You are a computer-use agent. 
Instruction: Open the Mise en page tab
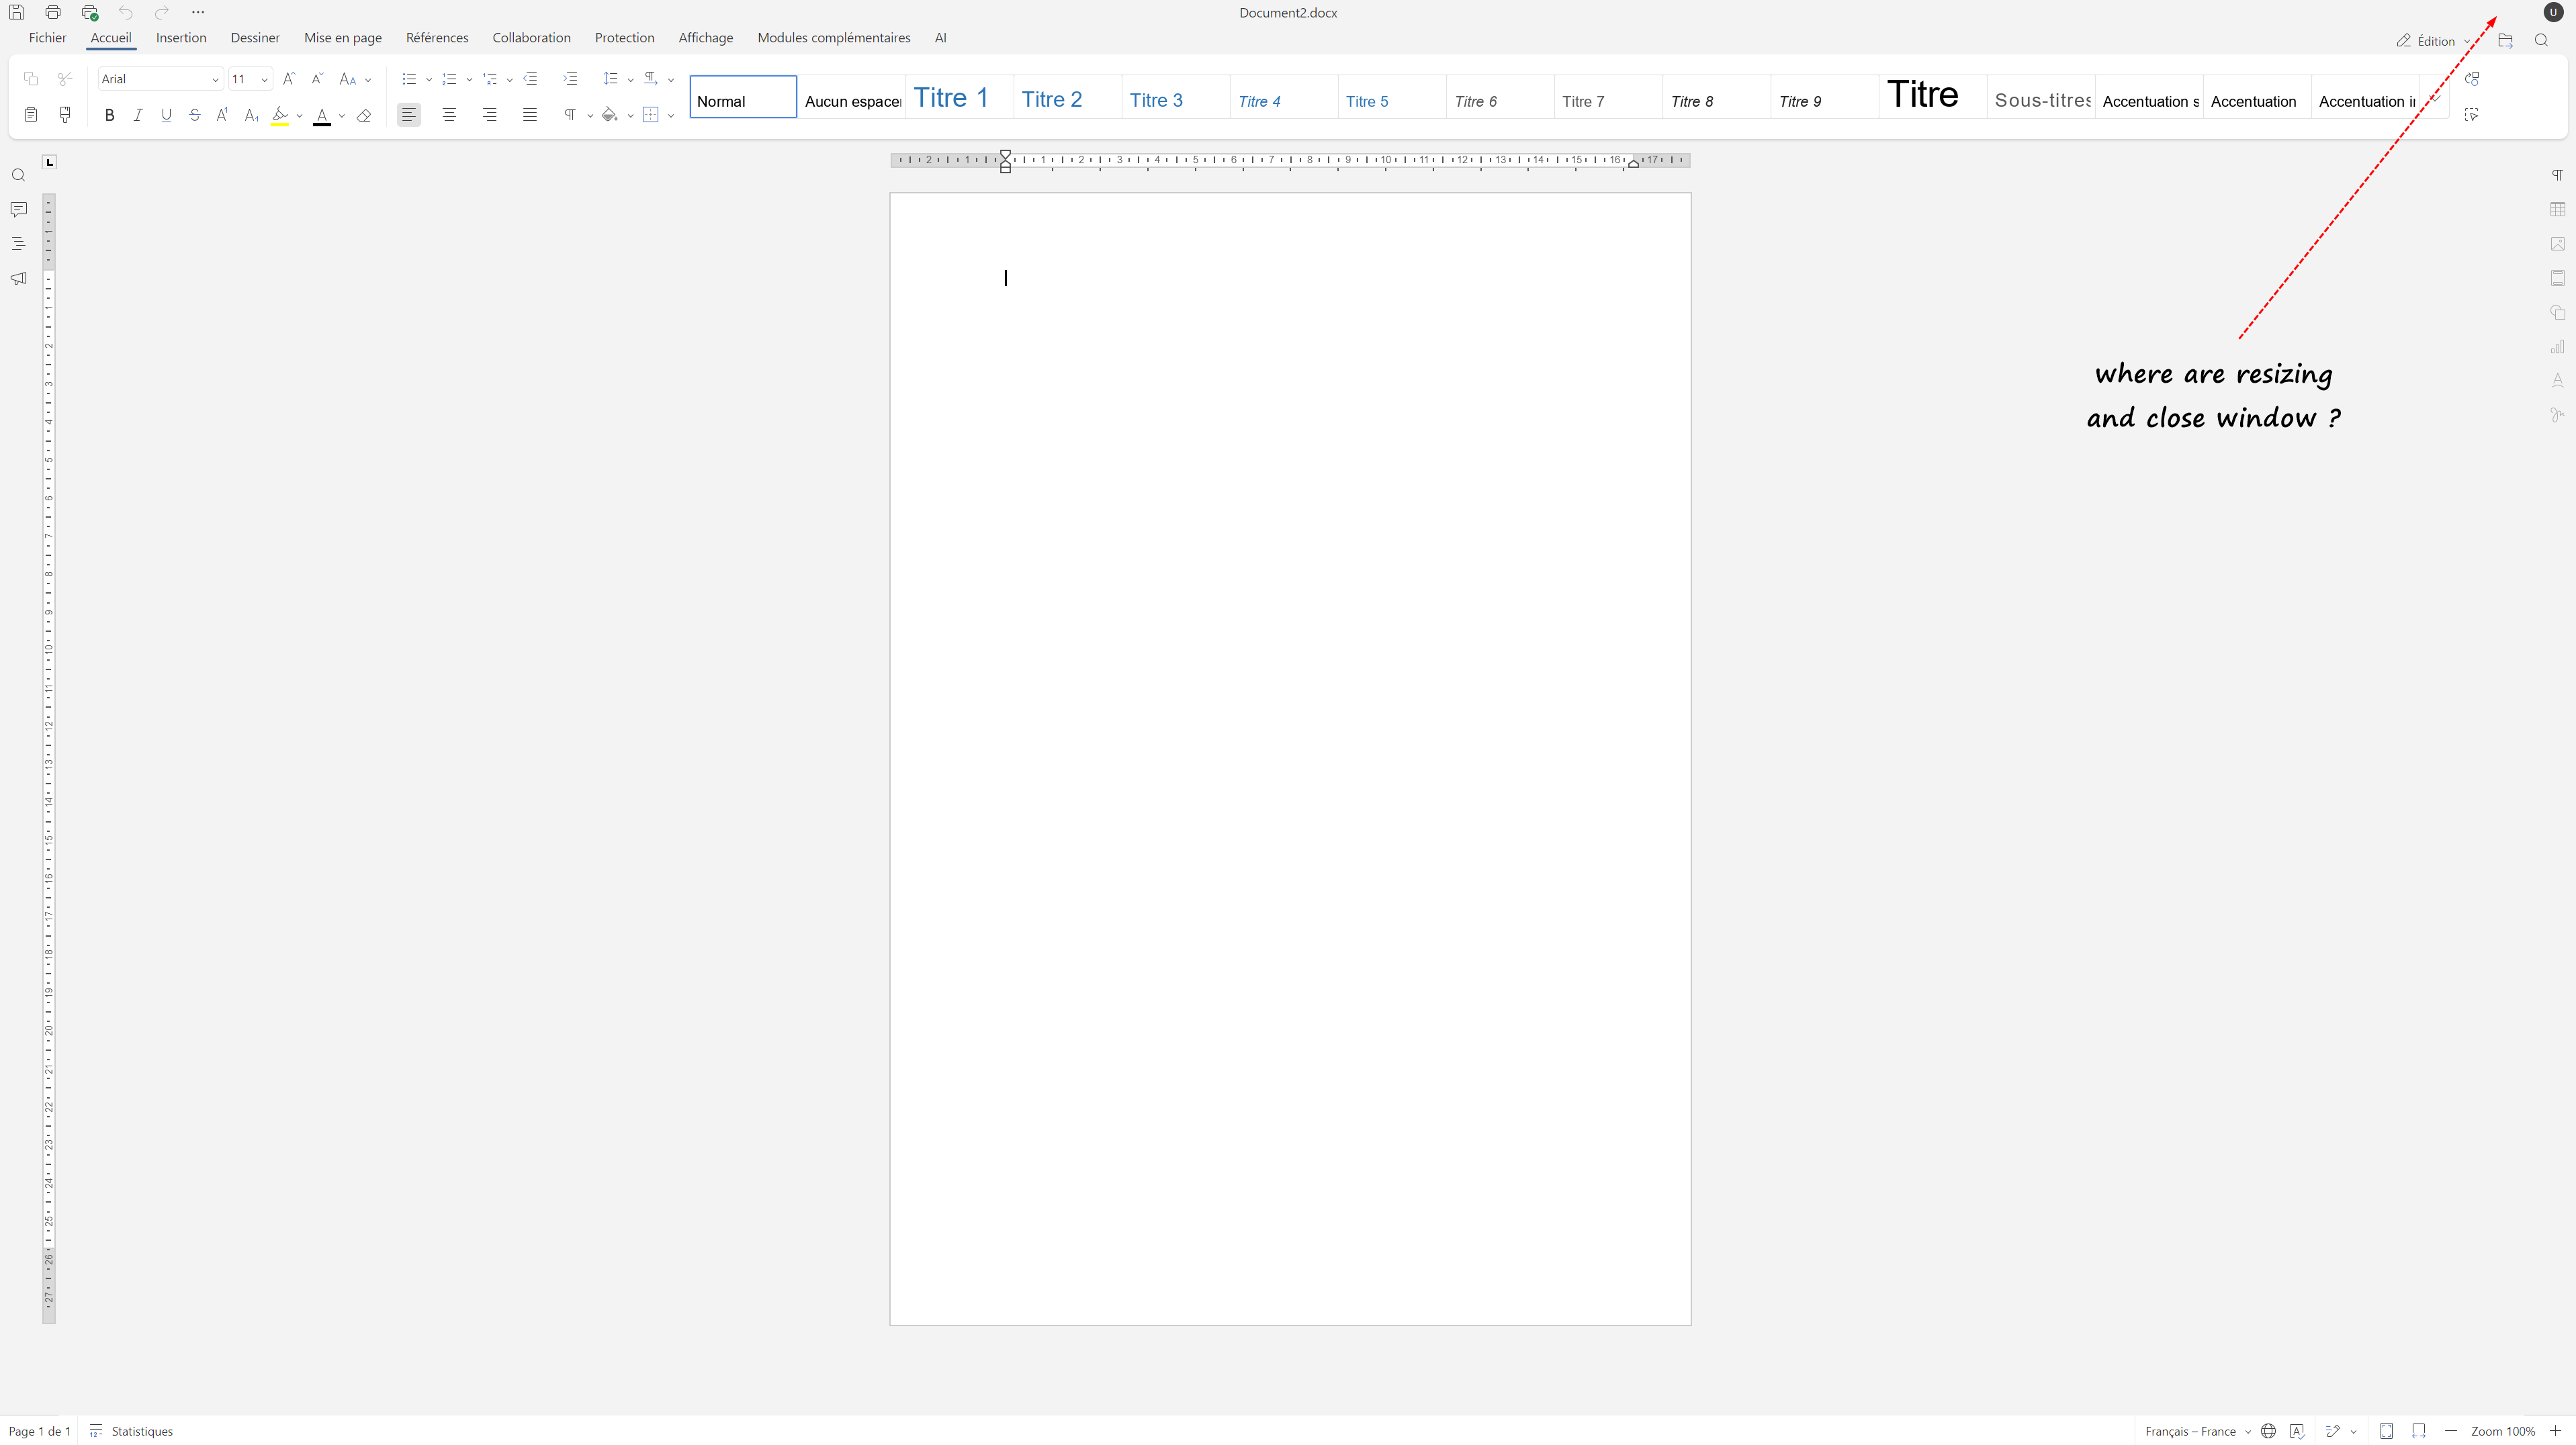[342, 38]
